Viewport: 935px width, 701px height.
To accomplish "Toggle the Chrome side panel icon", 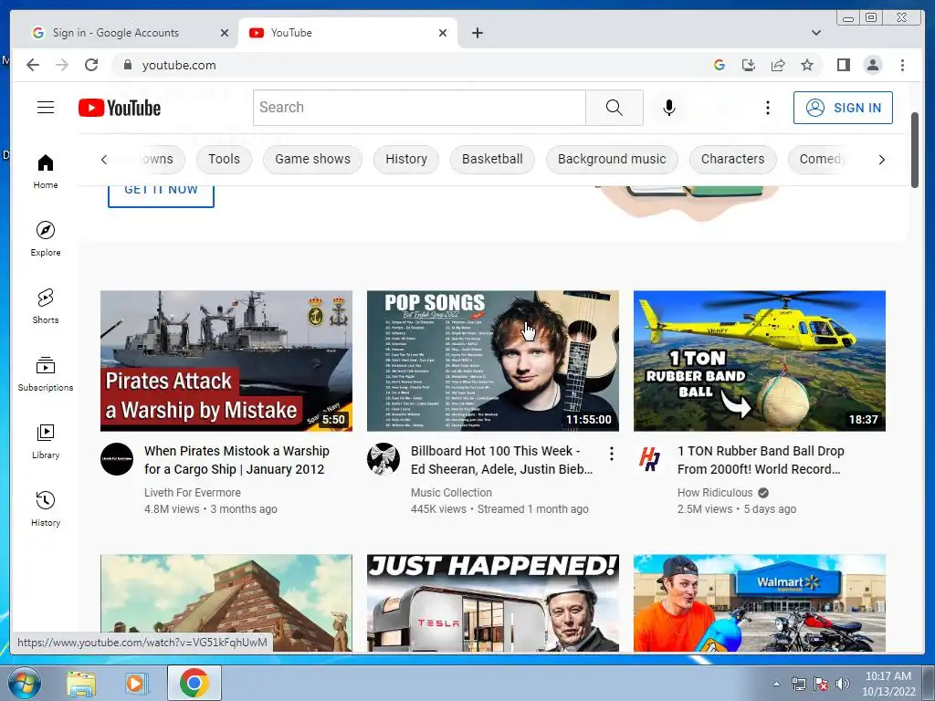I will (843, 65).
